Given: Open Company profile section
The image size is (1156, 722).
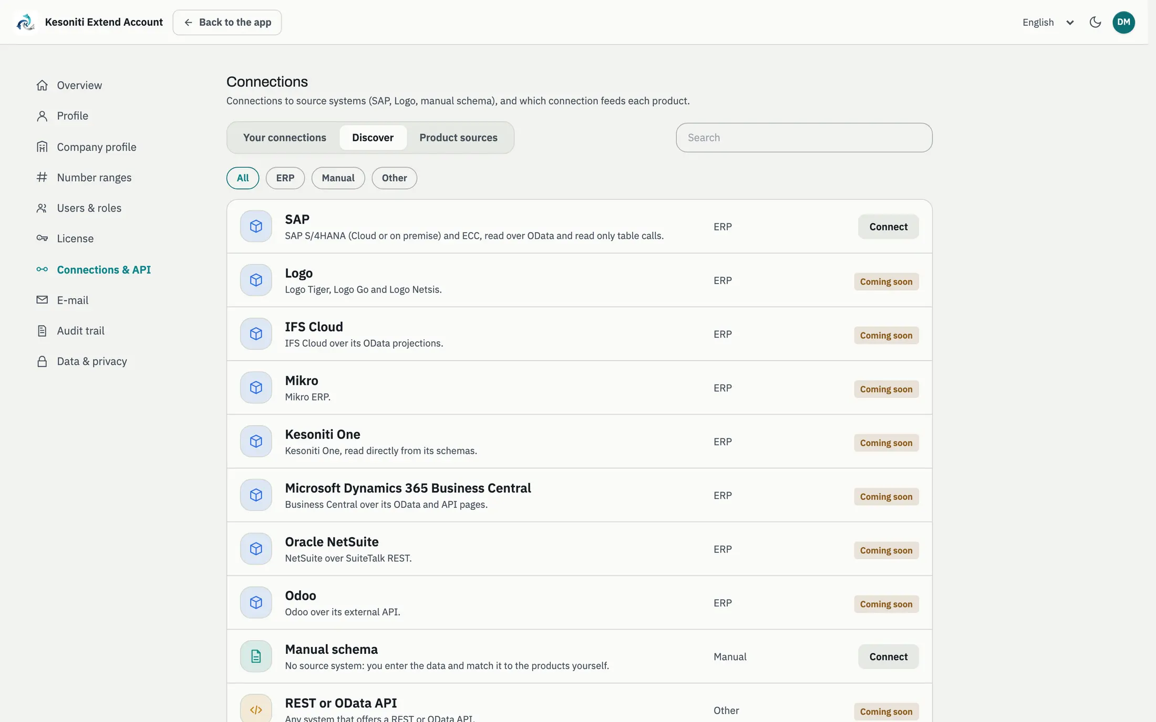Looking at the screenshot, I should [86, 147].
